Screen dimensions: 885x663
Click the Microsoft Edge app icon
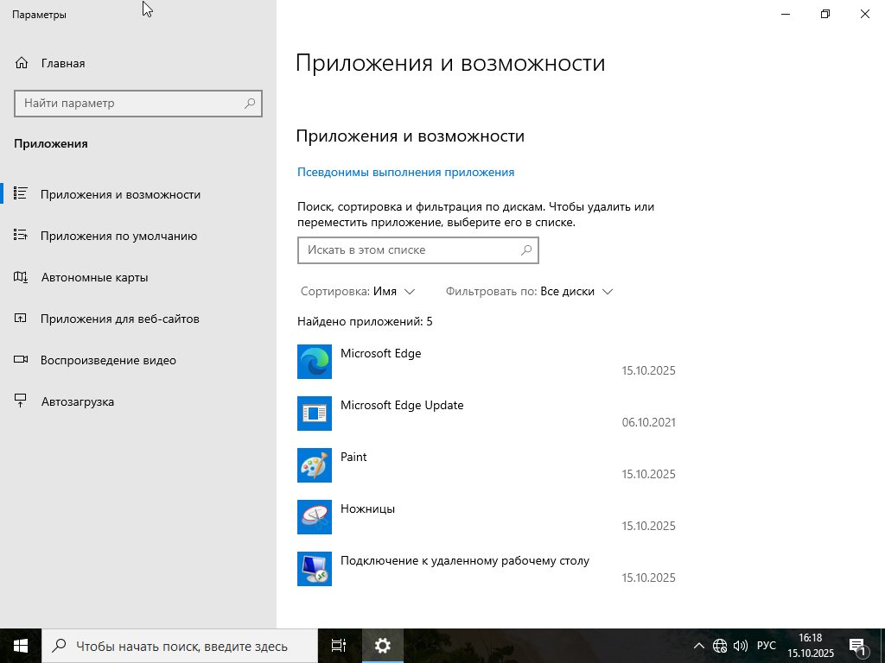click(315, 362)
